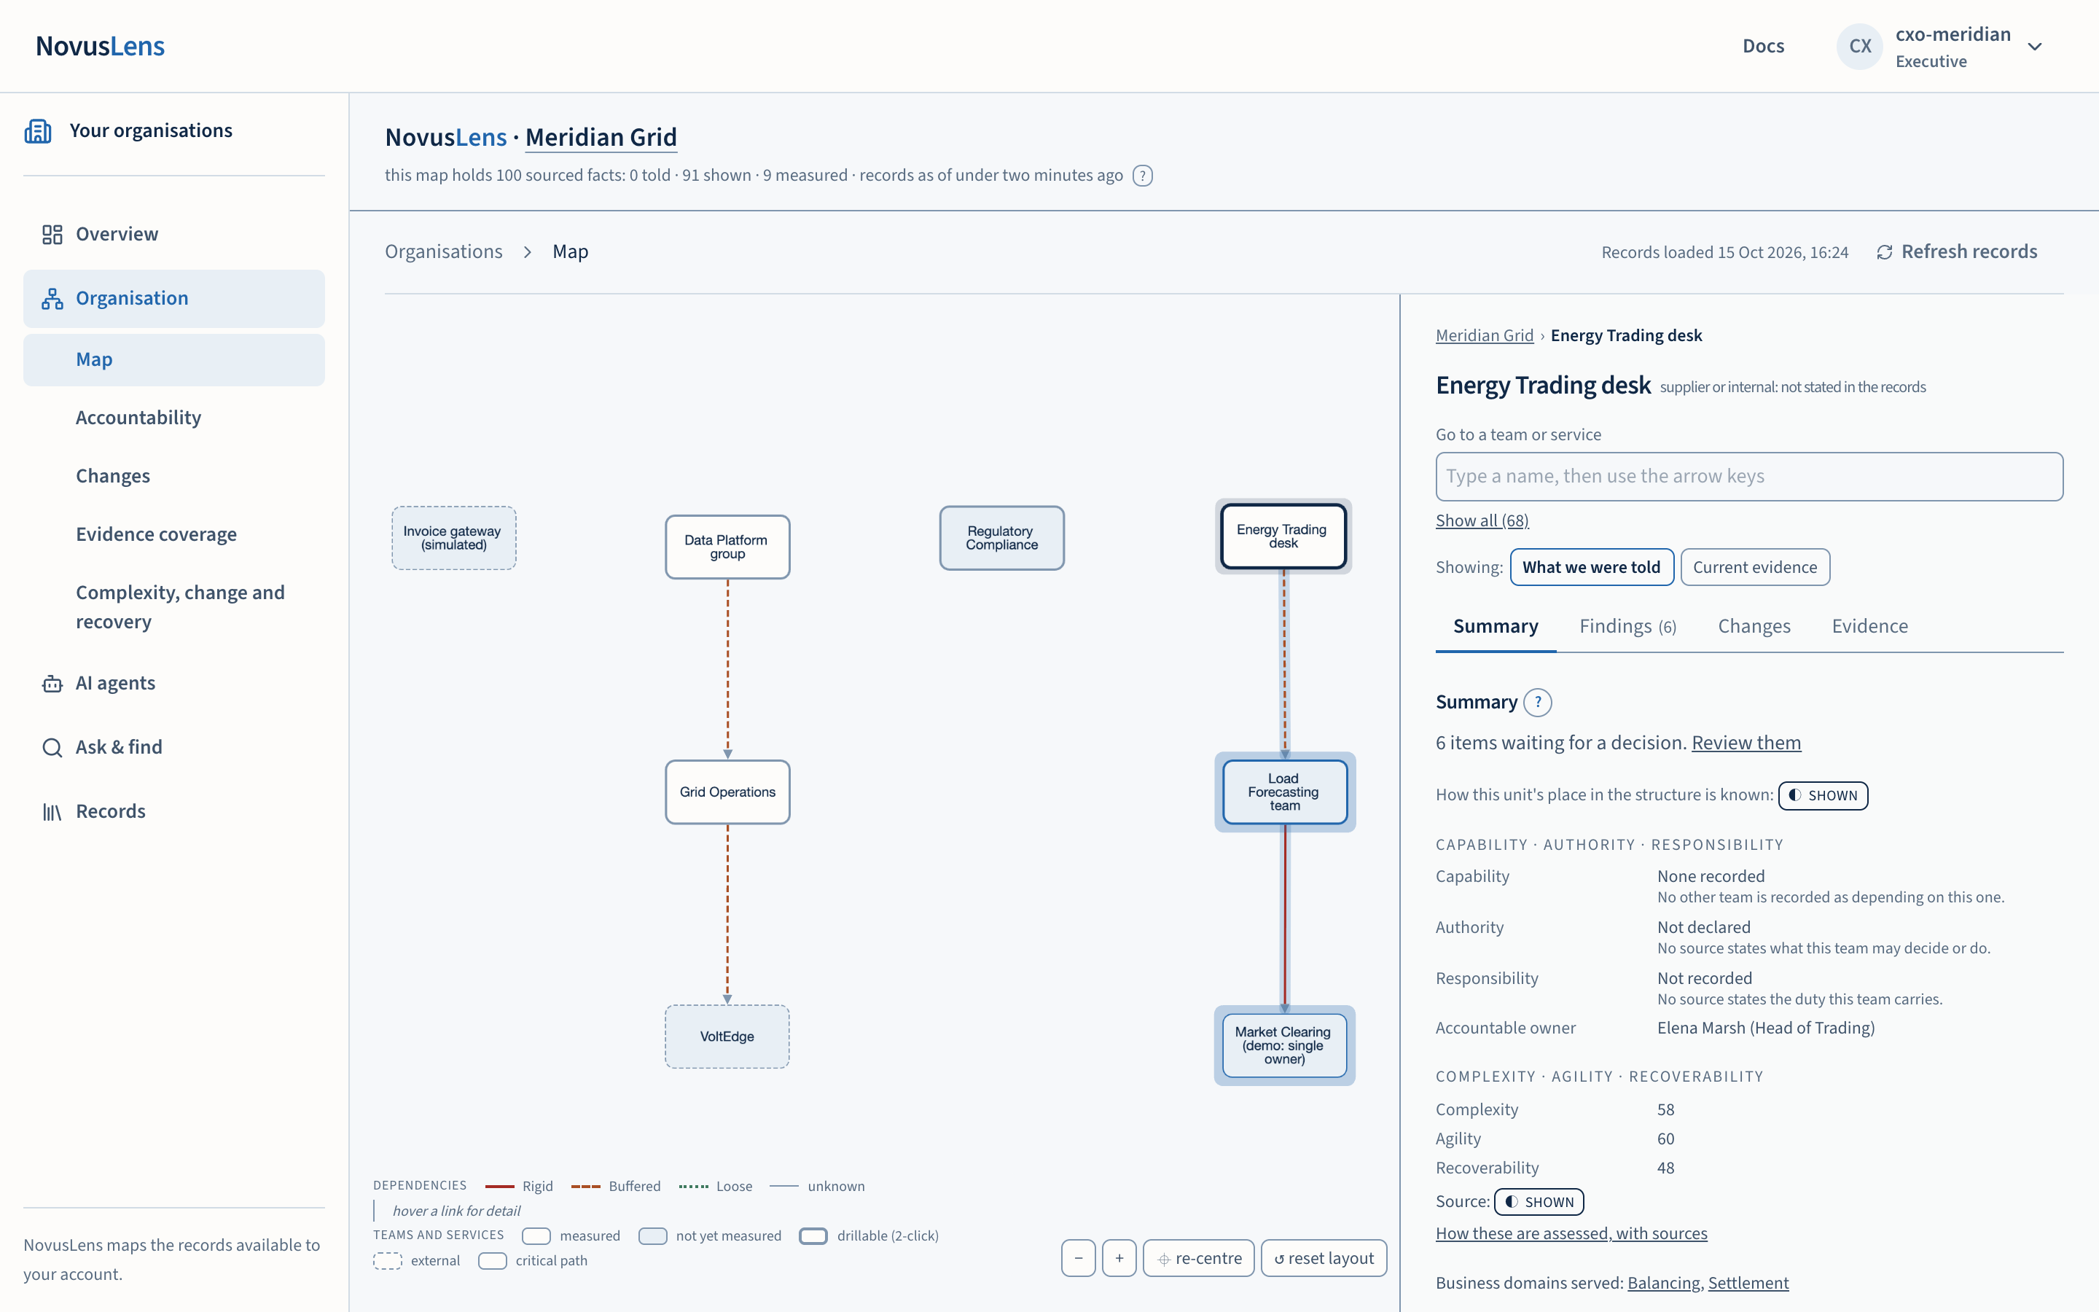Image resolution: width=2099 pixels, height=1312 pixels.
Task: Open the Settlement business domain link
Action: tap(1748, 1283)
